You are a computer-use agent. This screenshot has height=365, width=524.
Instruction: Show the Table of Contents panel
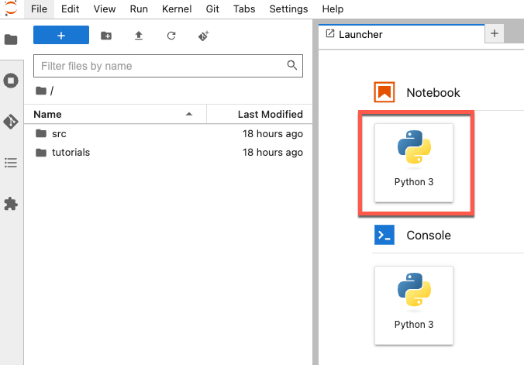click(11, 163)
